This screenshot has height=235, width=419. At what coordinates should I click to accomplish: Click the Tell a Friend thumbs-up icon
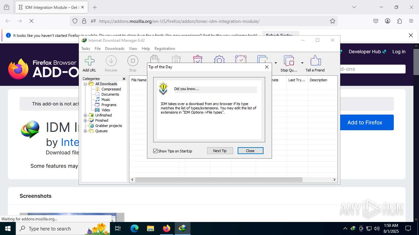[315, 64]
